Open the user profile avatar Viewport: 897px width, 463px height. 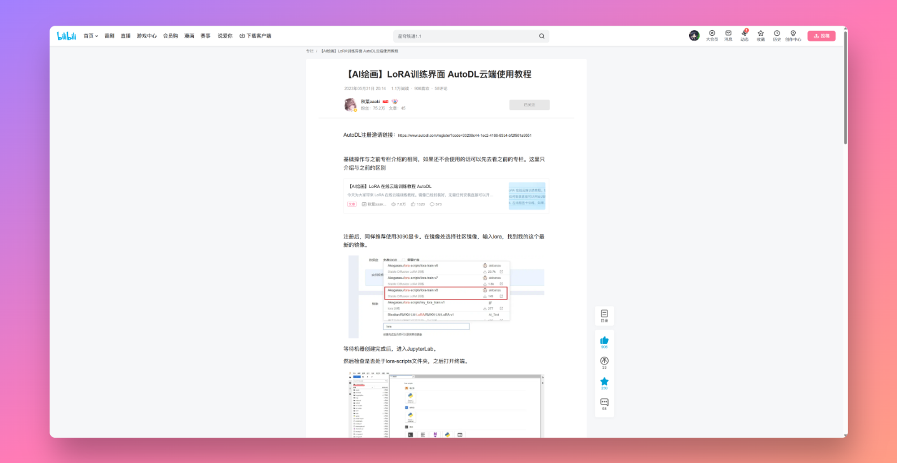pos(694,36)
